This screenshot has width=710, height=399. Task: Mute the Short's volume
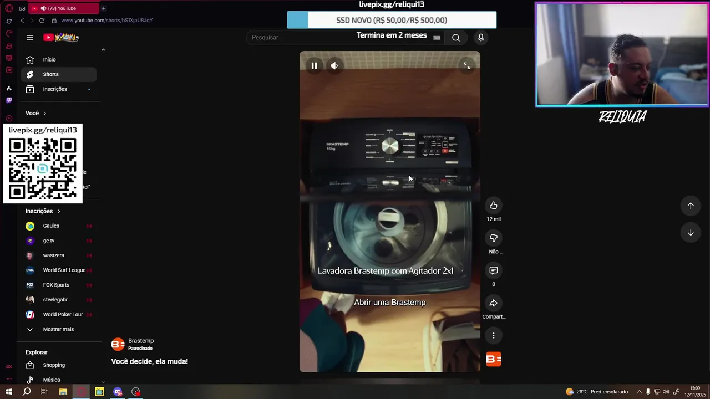(x=334, y=65)
